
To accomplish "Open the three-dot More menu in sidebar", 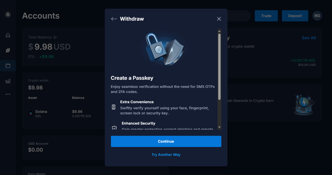I will (8, 94).
